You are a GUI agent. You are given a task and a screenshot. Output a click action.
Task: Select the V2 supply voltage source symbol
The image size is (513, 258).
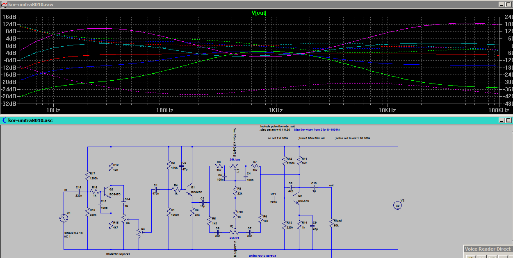(x=397, y=205)
